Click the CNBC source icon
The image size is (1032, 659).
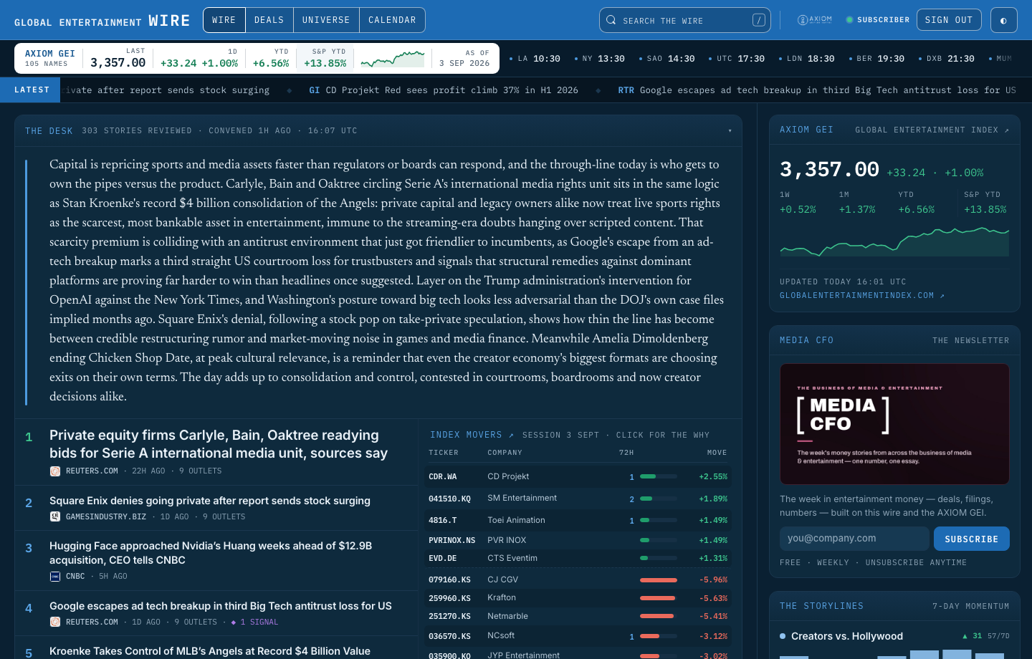[55, 576]
